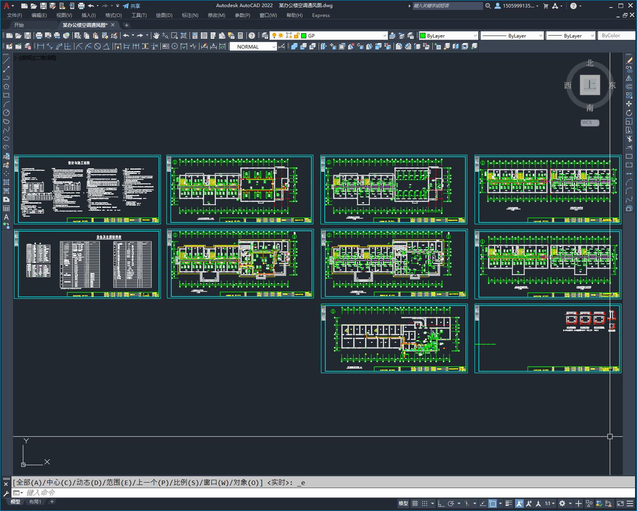Image resolution: width=637 pixels, height=511 pixels.
Task: Click the command line input field
Action: (x=324, y=493)
